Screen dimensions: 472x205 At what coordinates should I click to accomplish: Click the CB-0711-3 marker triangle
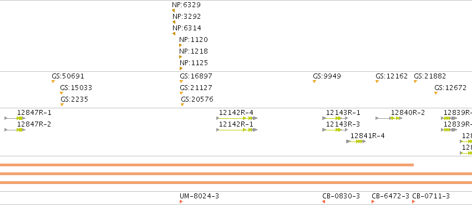413,202
